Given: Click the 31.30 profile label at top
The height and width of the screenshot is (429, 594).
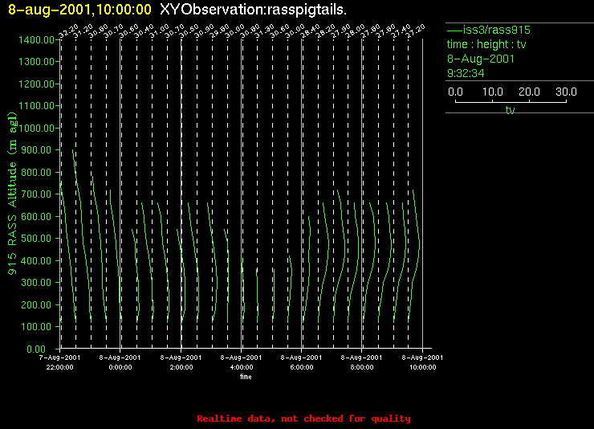Looking at the screenshot, I should (x=265, y=31).
